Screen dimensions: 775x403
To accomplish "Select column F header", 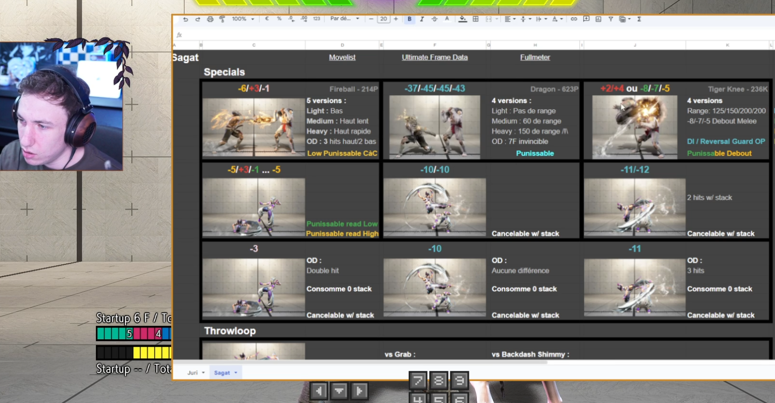I will click(x=435, y=45).
